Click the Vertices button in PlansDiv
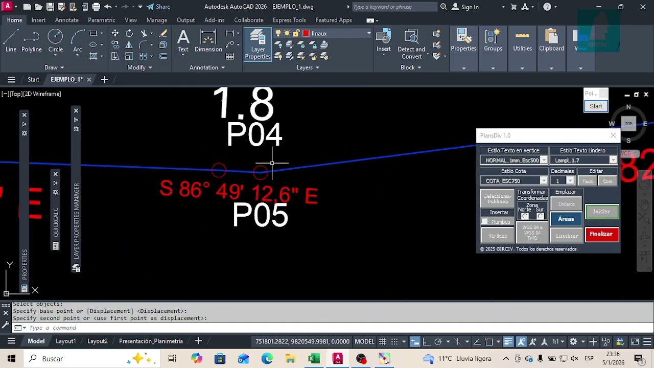 click(498, 236)
